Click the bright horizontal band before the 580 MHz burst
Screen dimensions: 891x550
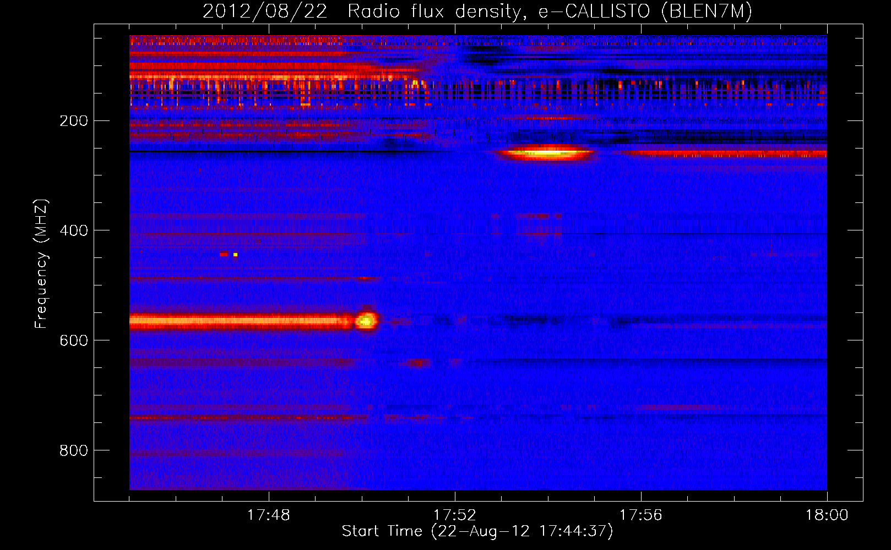pos(241,321)
